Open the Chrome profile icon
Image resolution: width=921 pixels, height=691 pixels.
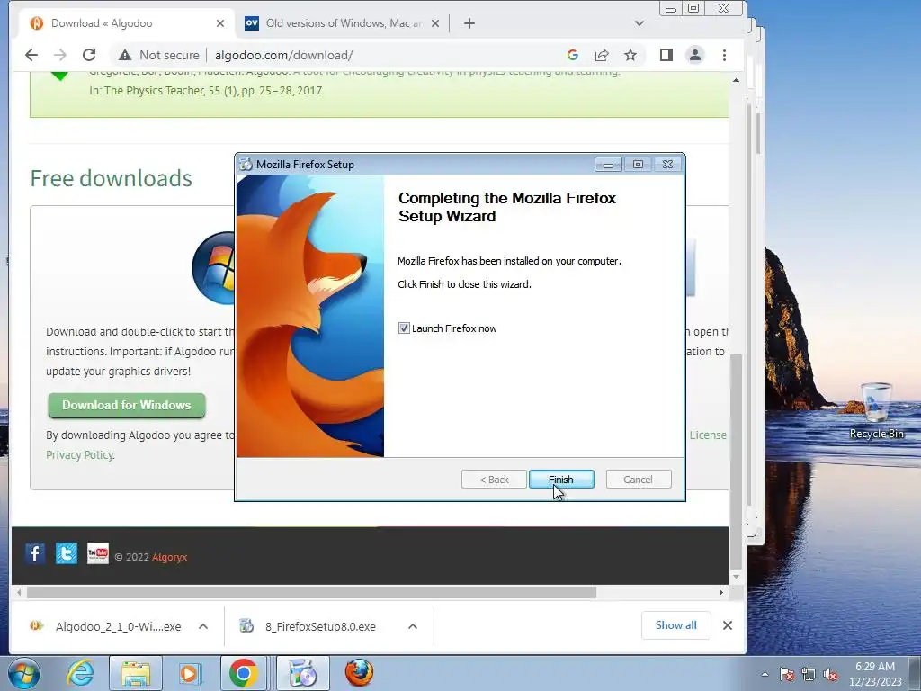pyautogui.click(x=695, y=55)
